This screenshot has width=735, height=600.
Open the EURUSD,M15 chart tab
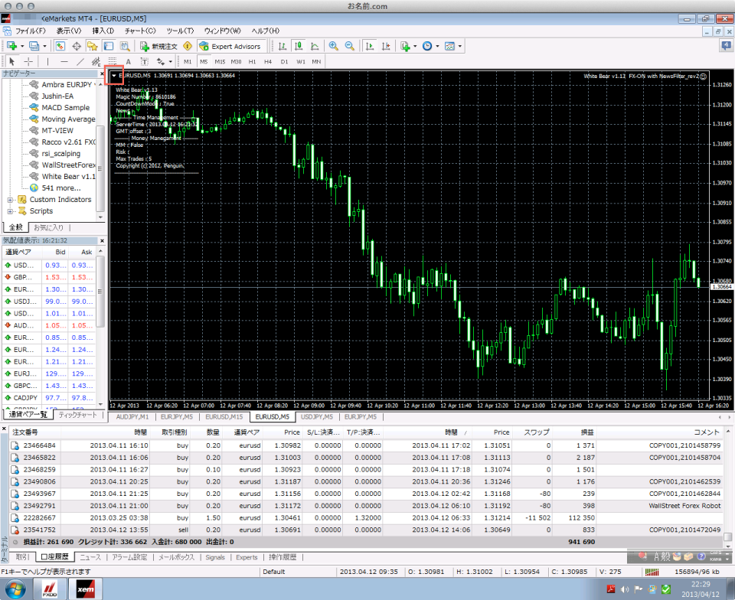click(x=224, y=416)
